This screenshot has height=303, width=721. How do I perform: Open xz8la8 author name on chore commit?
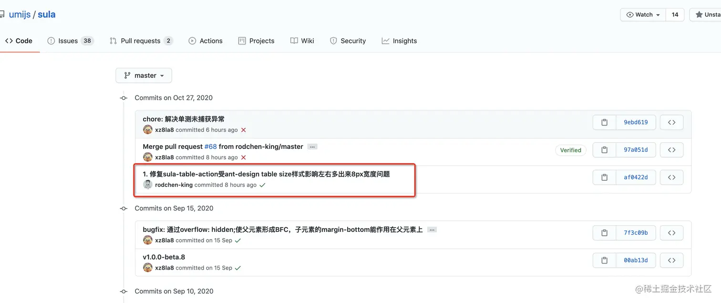coord(165,130)
